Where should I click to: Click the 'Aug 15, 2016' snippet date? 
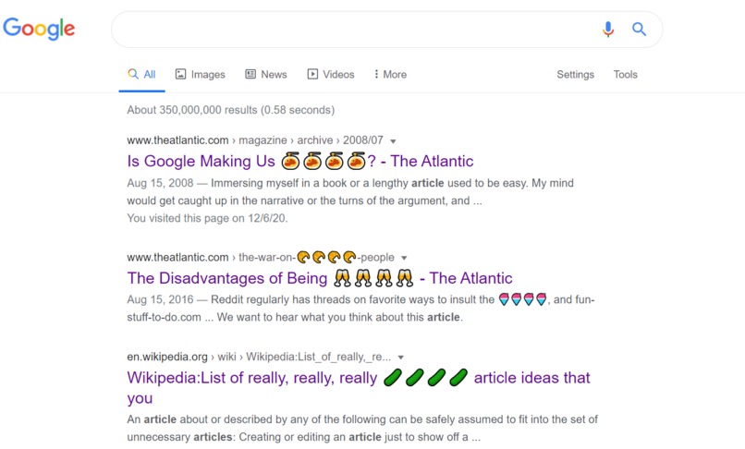coord(160,300)
